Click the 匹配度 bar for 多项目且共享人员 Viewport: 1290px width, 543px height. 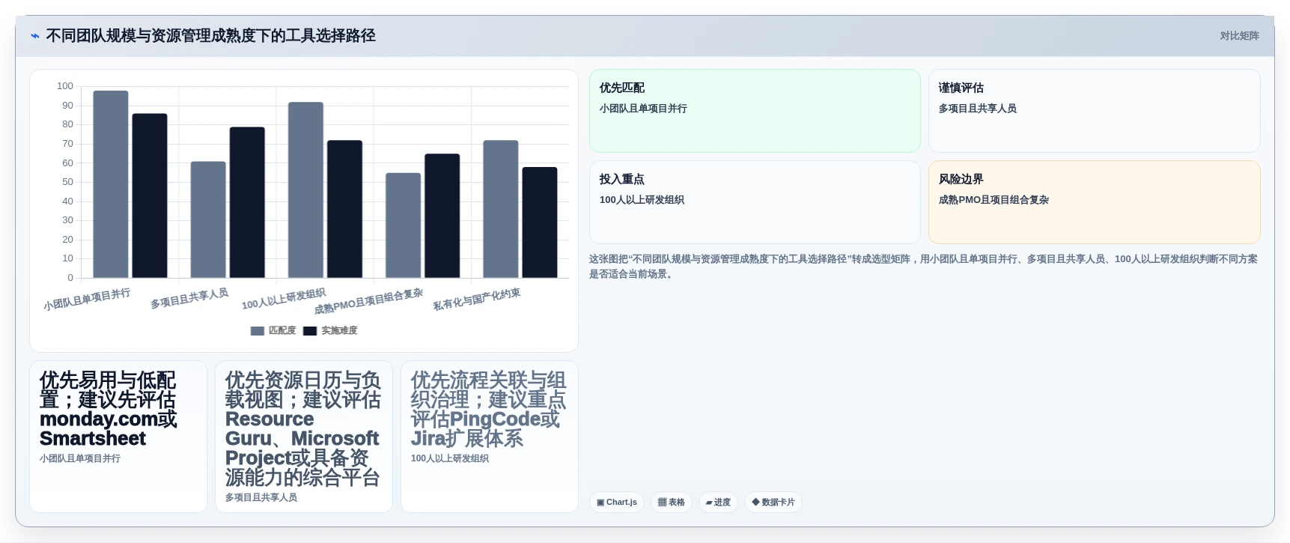[x=208, y=219]
